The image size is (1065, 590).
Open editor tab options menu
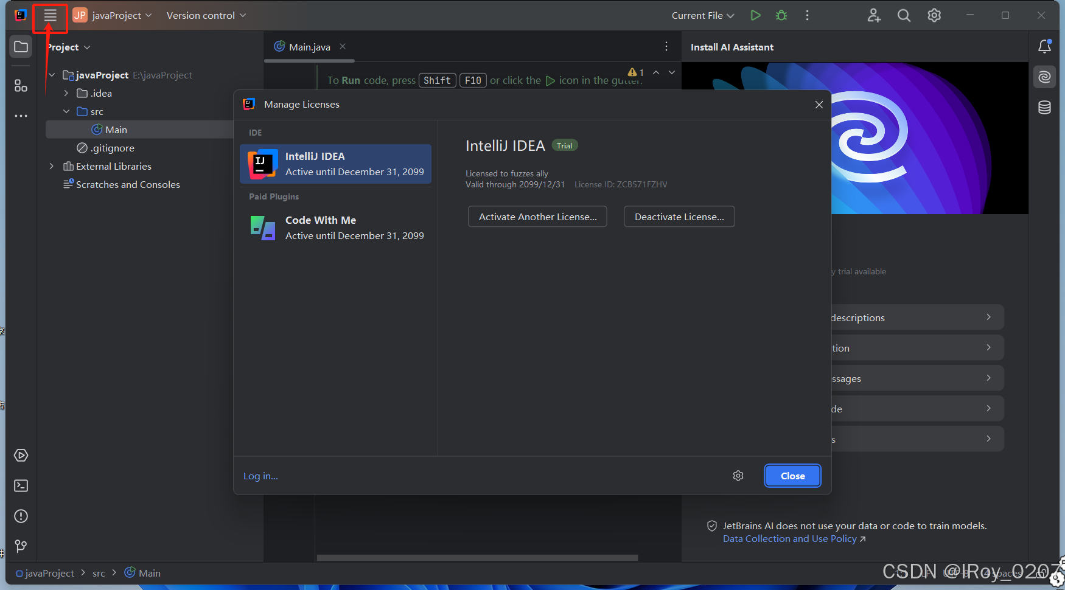coord(666,46)
